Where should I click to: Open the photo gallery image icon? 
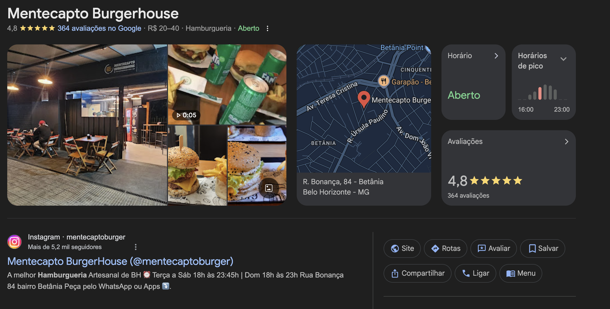[x=269, y=188]
